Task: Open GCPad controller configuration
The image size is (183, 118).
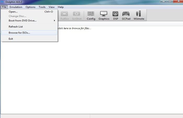Action: (x=126, y=15)
